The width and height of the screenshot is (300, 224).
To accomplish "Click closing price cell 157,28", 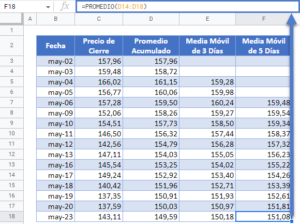I will click(x=99, y=103).
